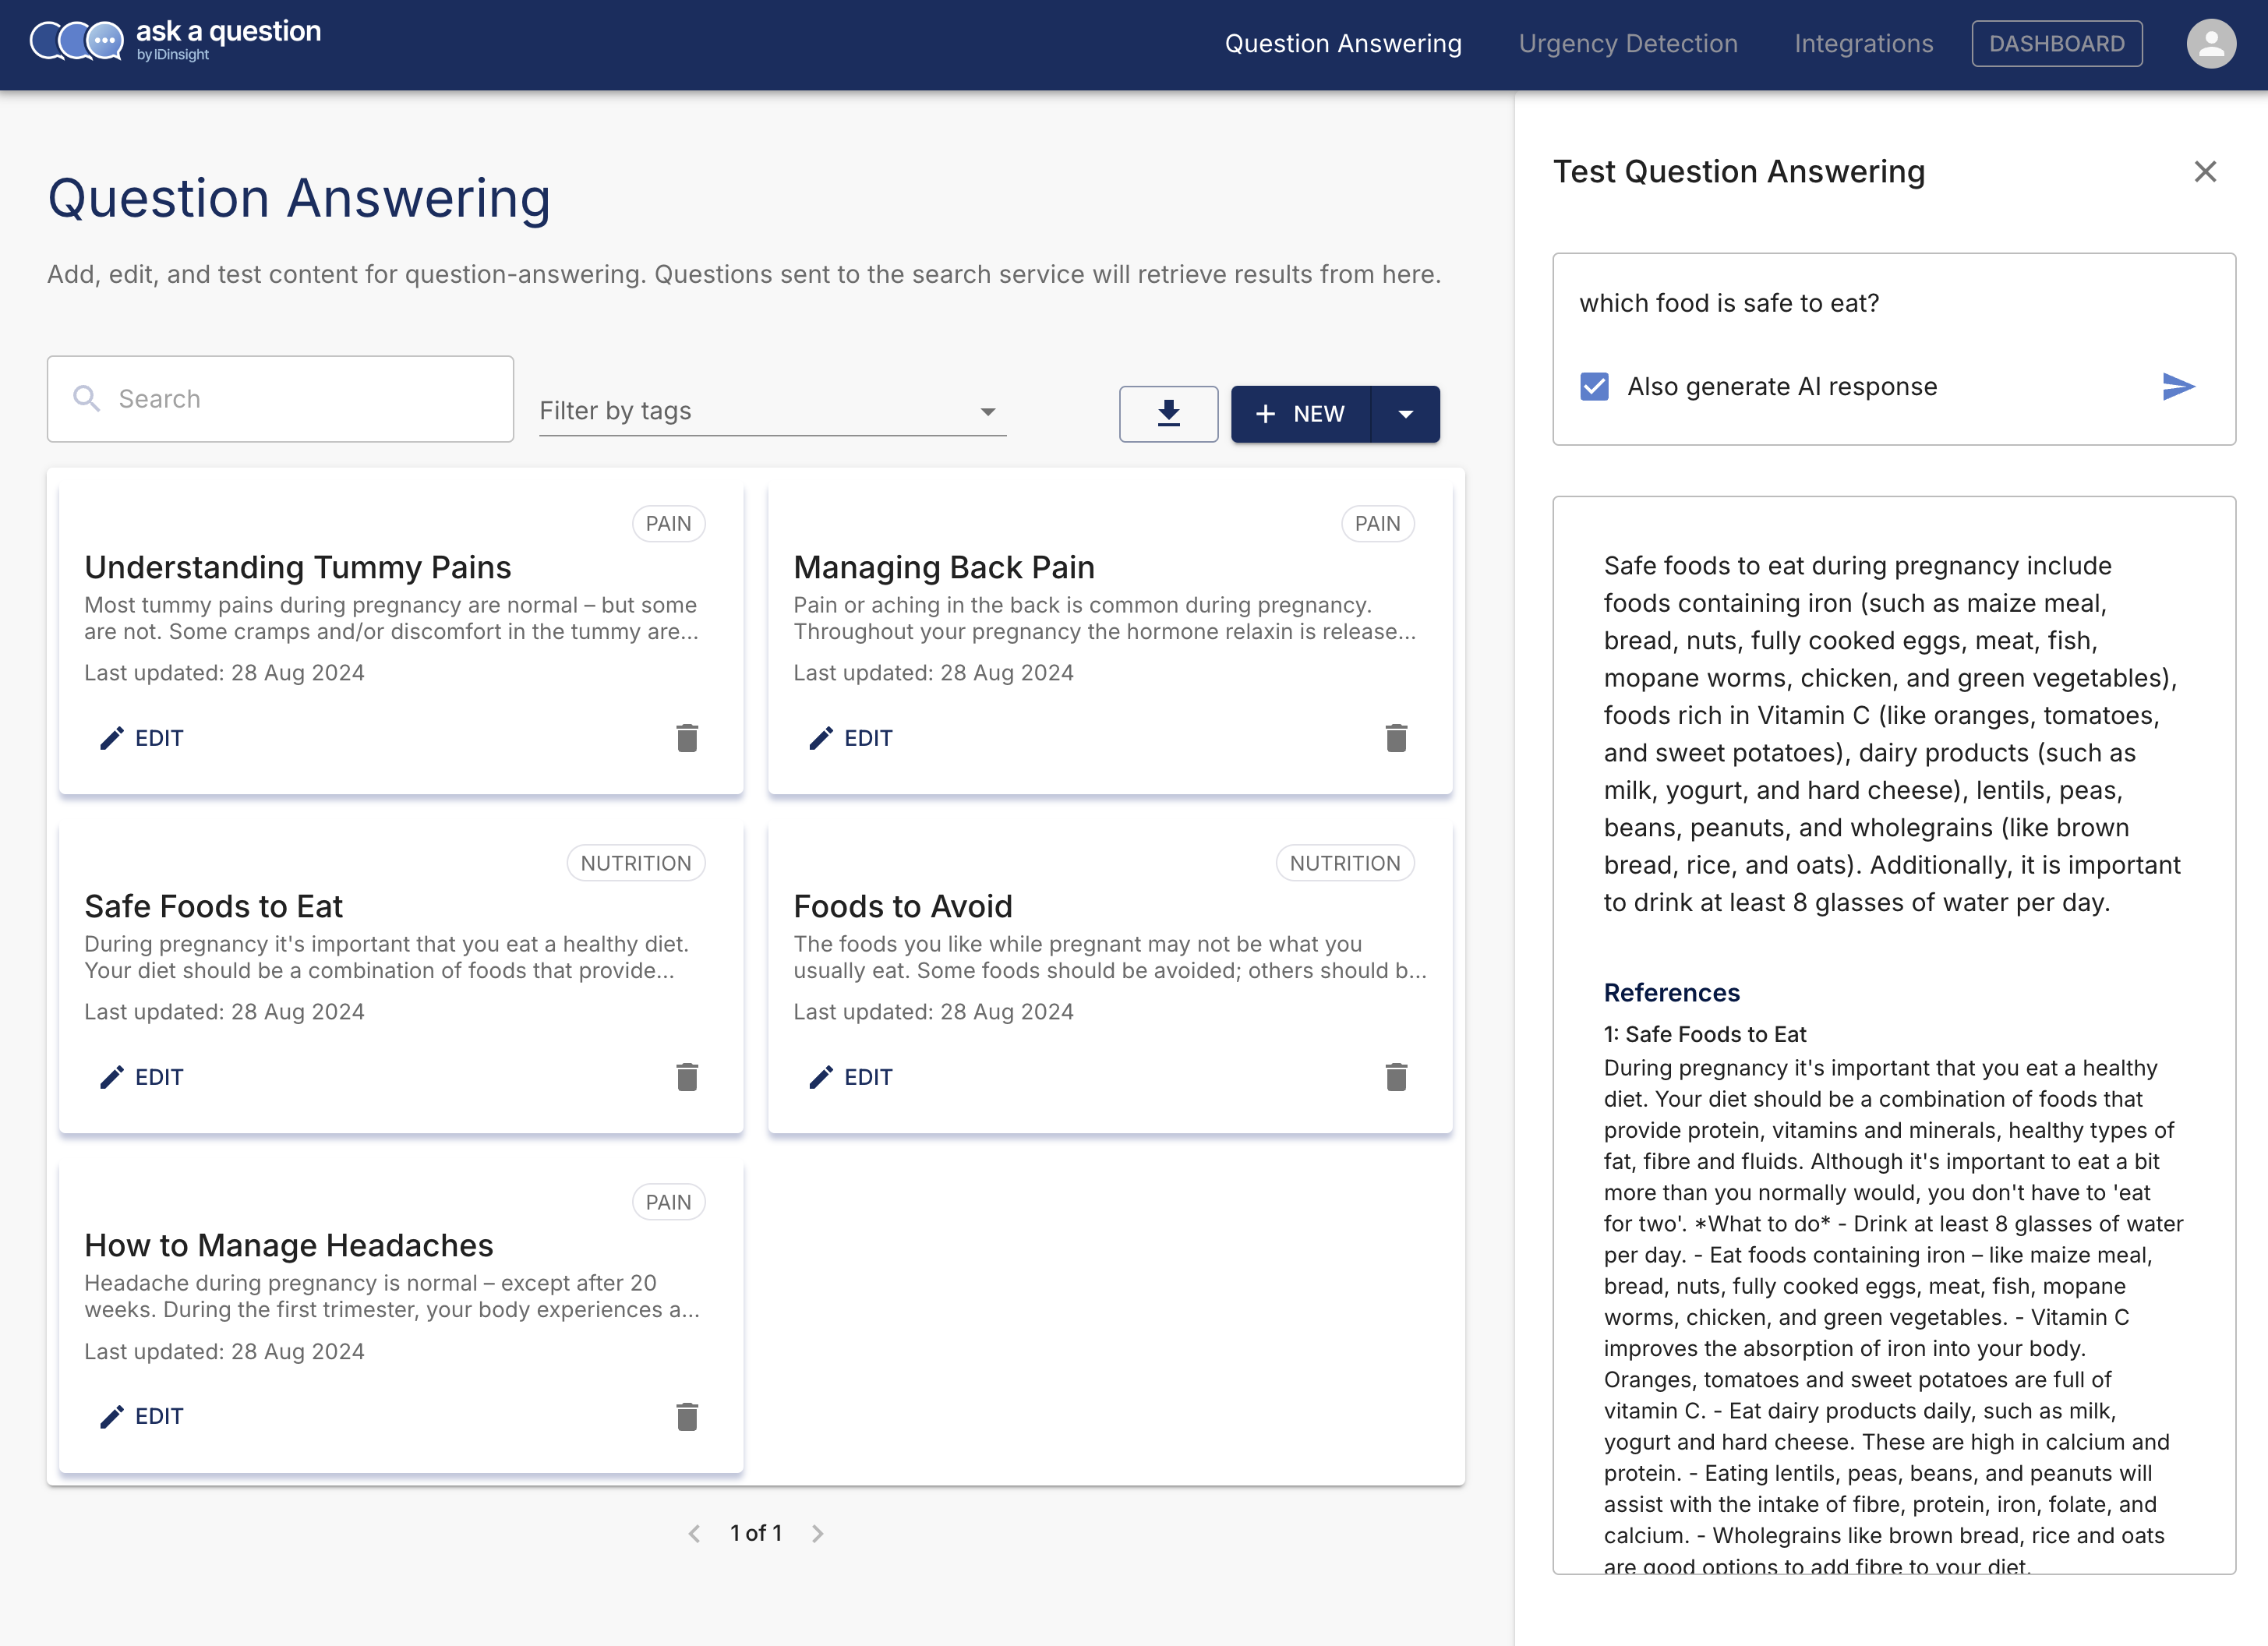
Task: Click the send question arrow icon
Action: (2178, 387)
